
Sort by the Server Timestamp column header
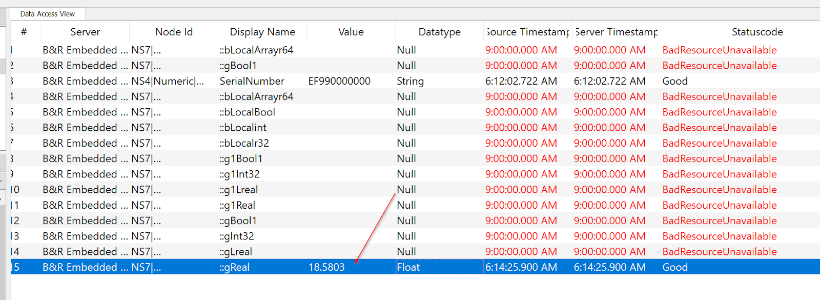coord(617,32)
